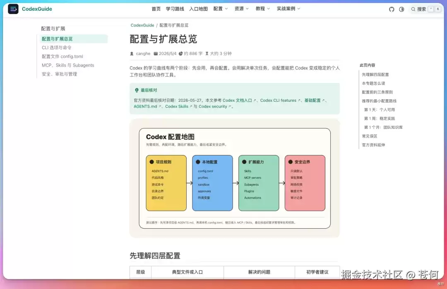Go to 学习路线 in top navigation

coord(175,9)
